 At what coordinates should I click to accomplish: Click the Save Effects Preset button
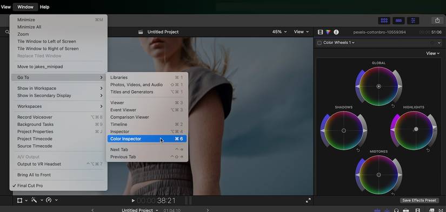pos(419,200)
